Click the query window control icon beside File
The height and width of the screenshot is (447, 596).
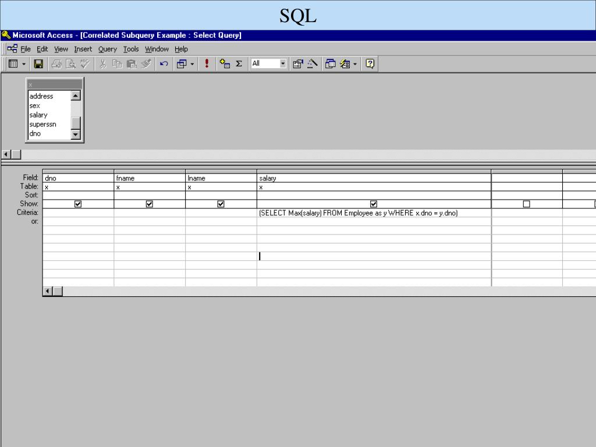tap(12, 49)
